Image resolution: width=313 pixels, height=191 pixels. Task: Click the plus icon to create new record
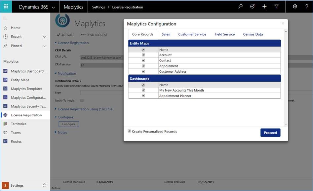point(264,7)
